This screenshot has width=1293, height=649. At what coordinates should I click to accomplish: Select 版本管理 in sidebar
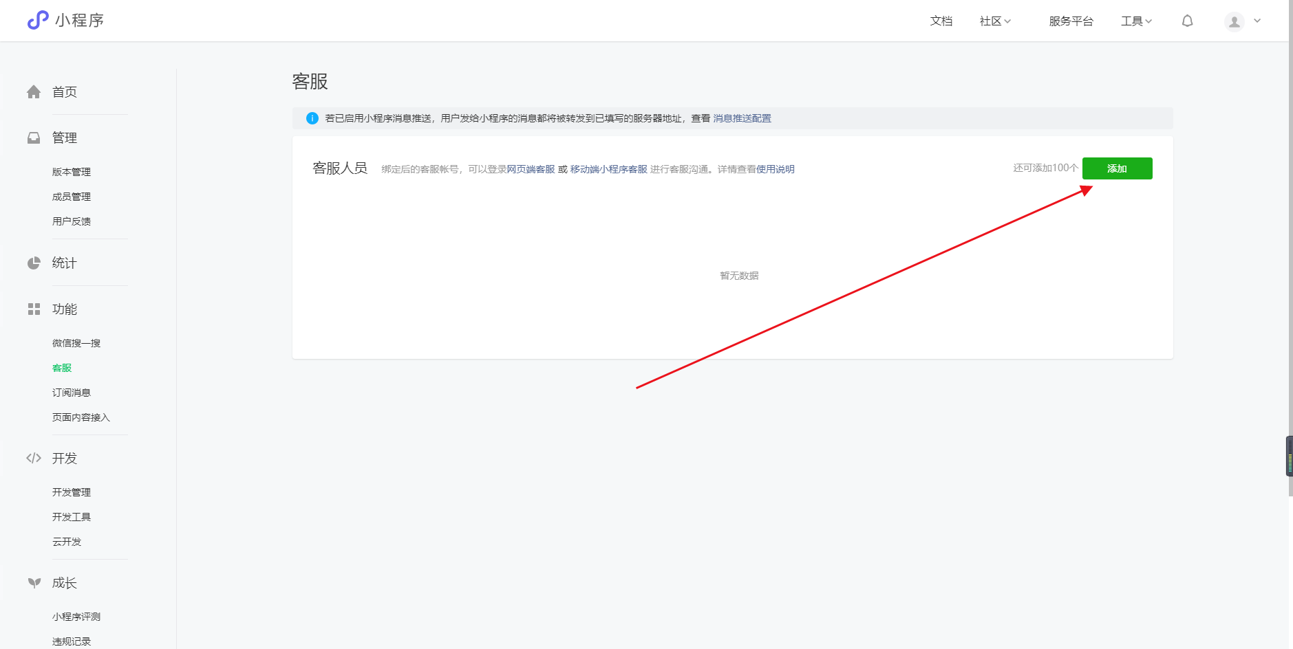pyautogui.click(x=72, y=172)
